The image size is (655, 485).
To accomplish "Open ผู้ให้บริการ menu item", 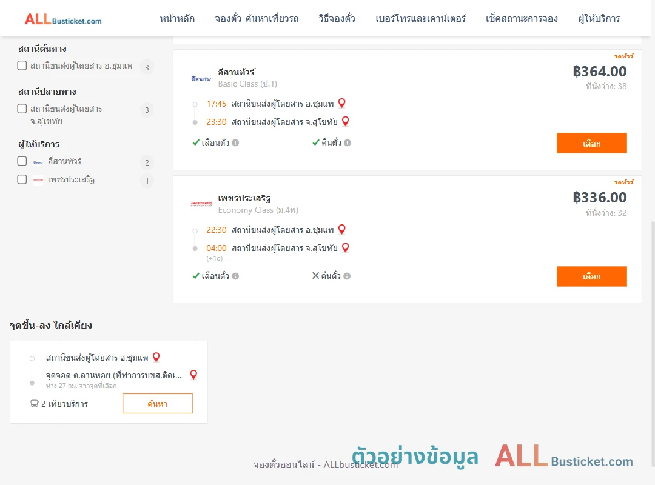I will click(x=599, y=18).
